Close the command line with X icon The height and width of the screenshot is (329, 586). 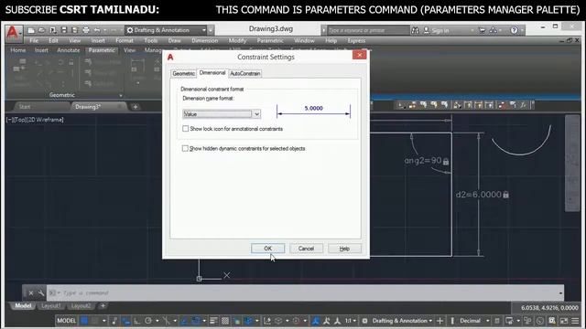point(31,293)
